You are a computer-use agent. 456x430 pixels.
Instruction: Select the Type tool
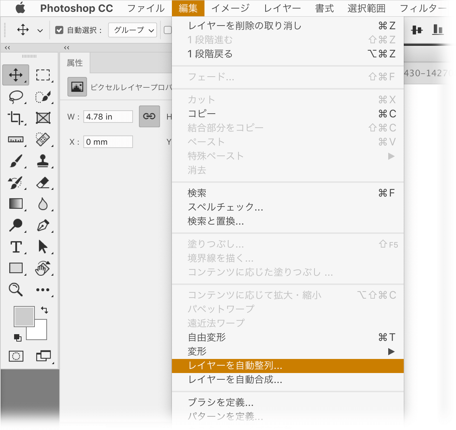pos(16,246)
